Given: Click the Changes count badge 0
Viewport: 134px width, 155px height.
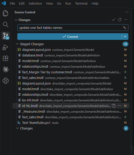Looking at the screenshot, I should (126, 128).
